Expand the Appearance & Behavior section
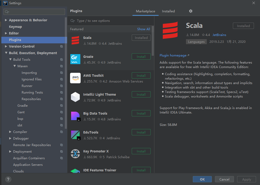This screenshot has width=260, height=185. (x=6, y=20)
